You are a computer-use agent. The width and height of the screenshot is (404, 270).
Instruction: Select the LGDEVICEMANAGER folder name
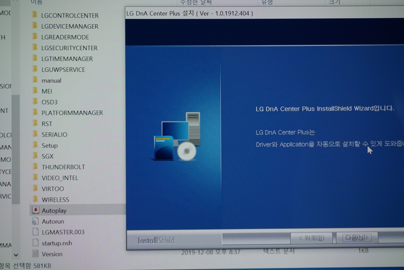[x=70, y=26]
